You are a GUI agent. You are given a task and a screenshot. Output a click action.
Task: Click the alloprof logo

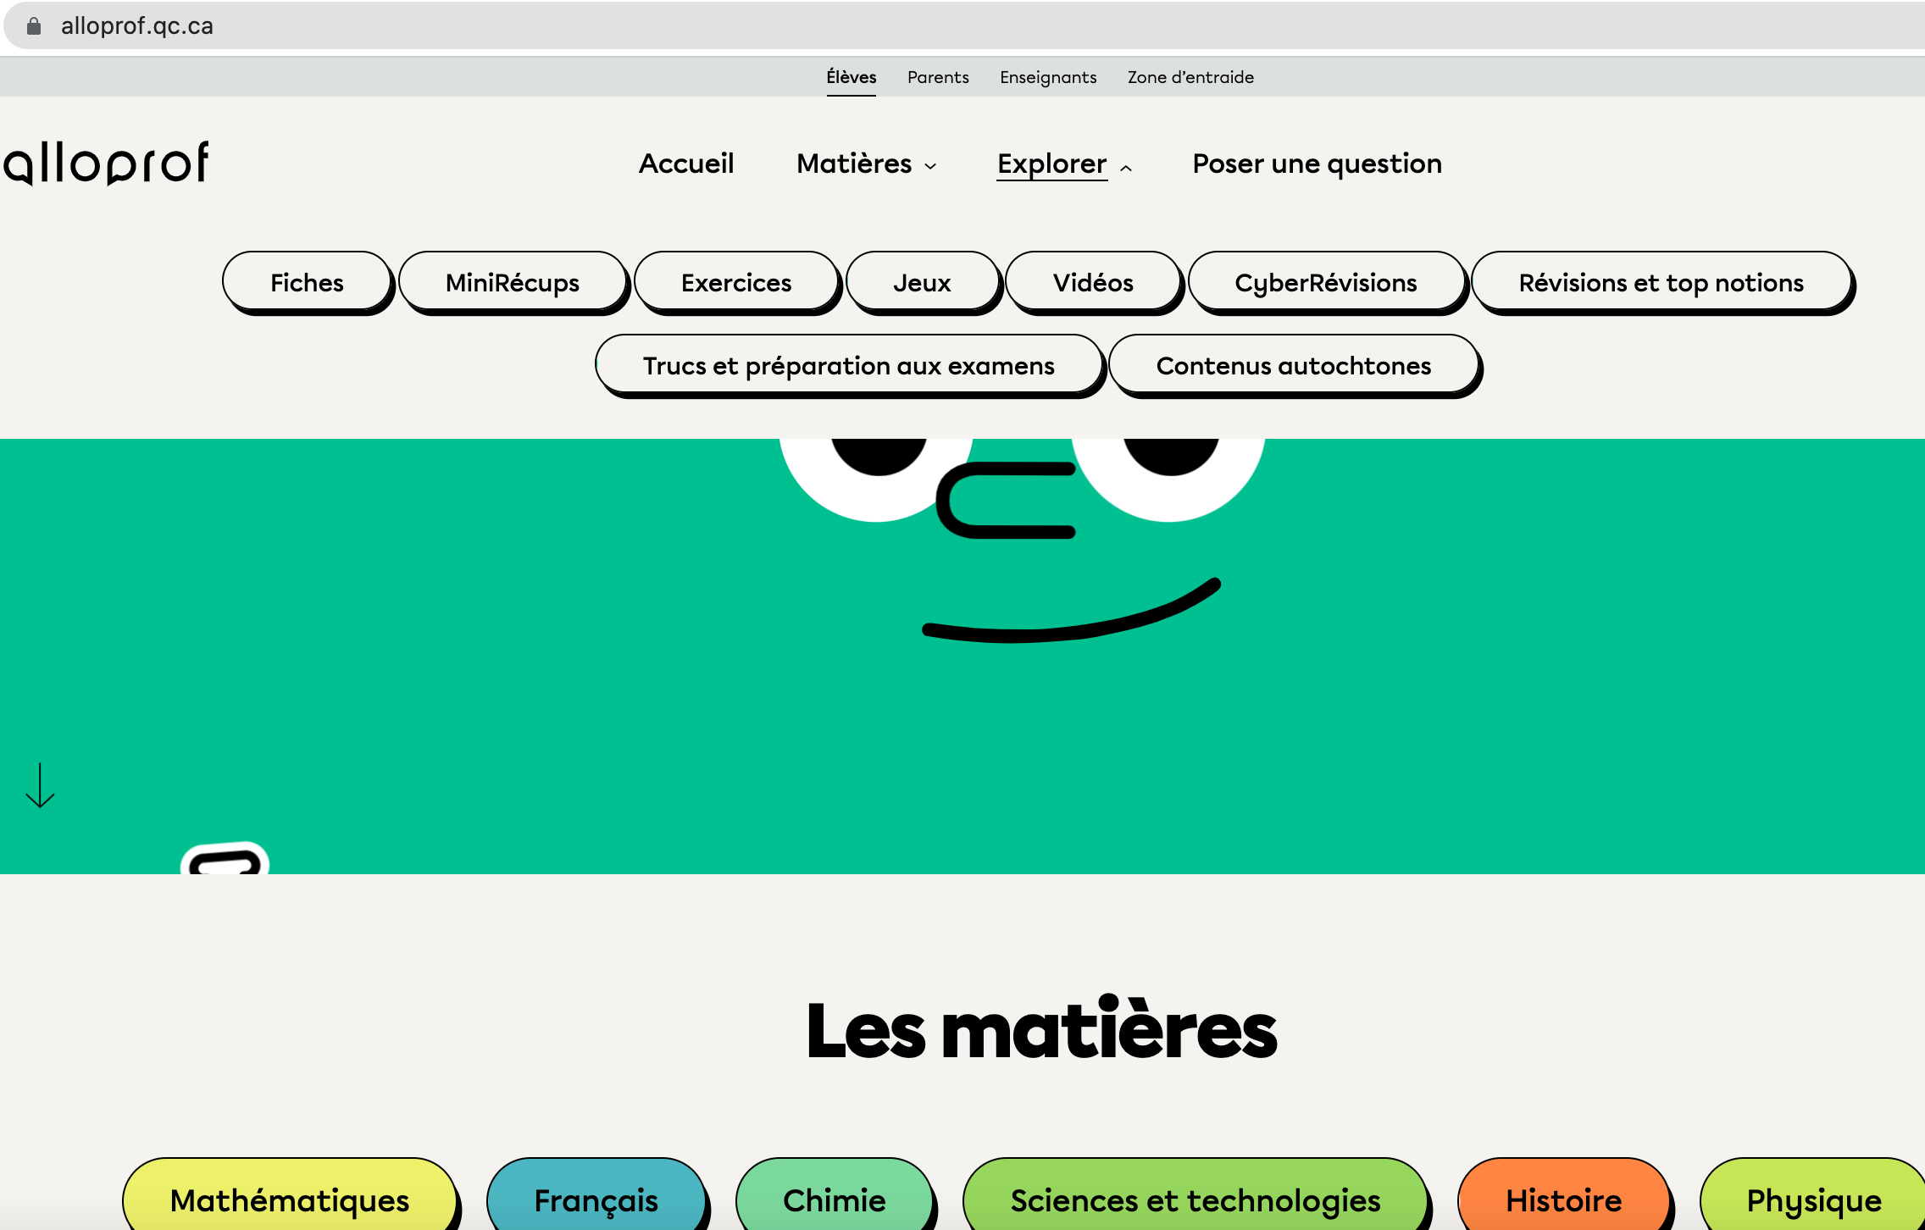point(107,163)
